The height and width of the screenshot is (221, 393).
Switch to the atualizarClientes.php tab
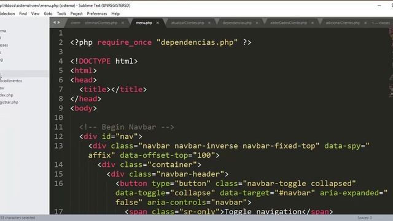click(x=187, y=23)
